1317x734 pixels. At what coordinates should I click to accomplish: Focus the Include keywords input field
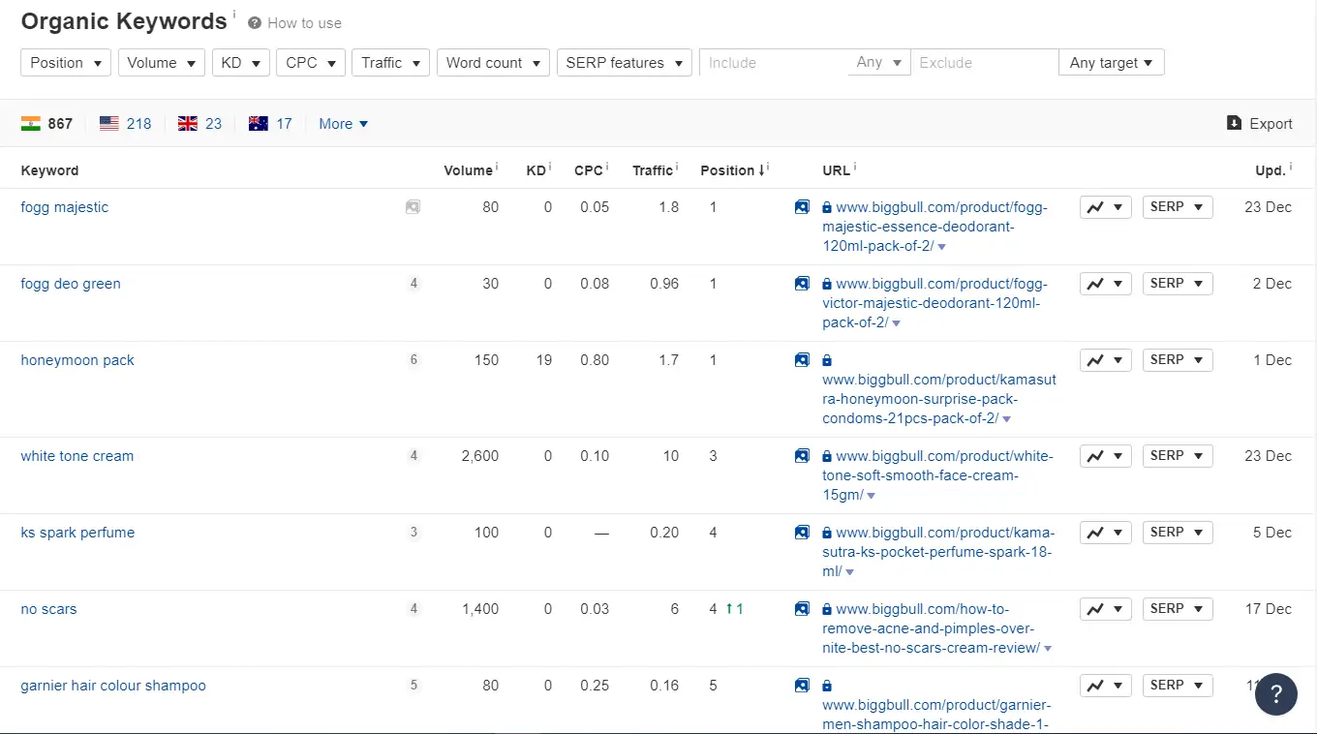[x=774, y=63]
